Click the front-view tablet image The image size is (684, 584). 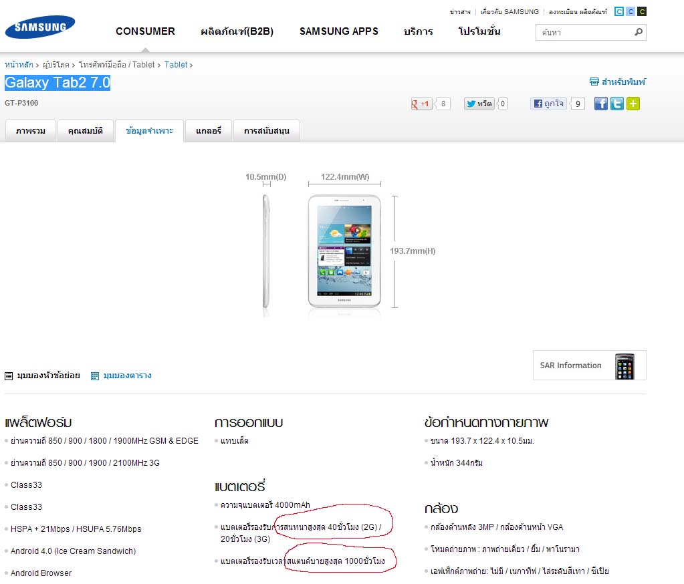point(344,251)
